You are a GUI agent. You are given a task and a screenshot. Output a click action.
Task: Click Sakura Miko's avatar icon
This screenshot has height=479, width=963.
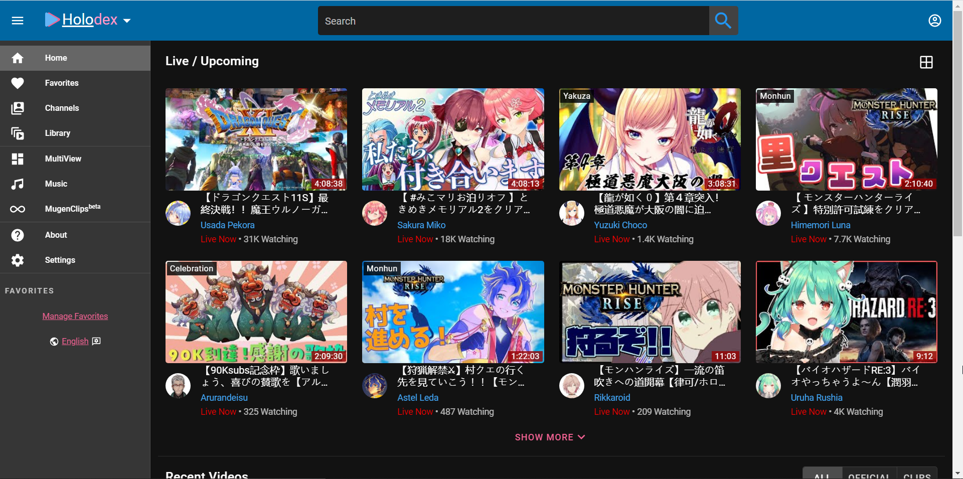click(375, 213)
